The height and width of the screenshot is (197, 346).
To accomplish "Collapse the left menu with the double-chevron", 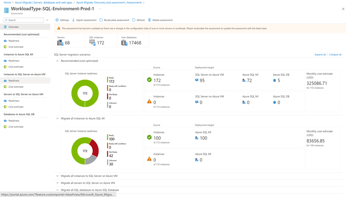I will click(47, 20).
